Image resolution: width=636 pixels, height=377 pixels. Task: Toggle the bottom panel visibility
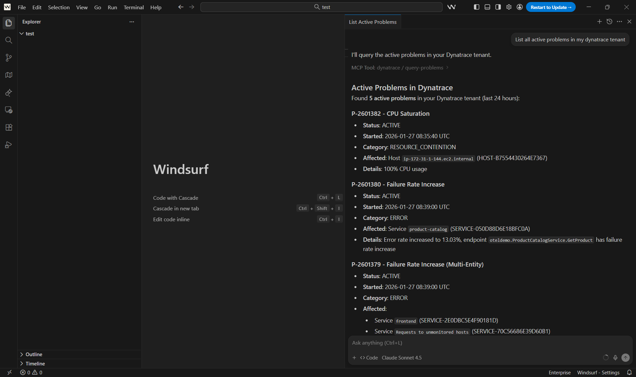click(487, 7)
